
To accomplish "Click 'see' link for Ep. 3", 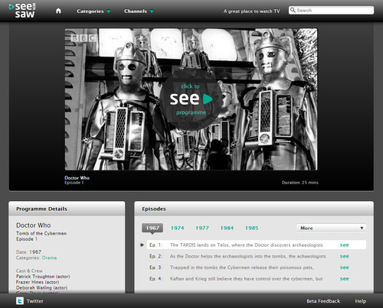I will [345, 267].
